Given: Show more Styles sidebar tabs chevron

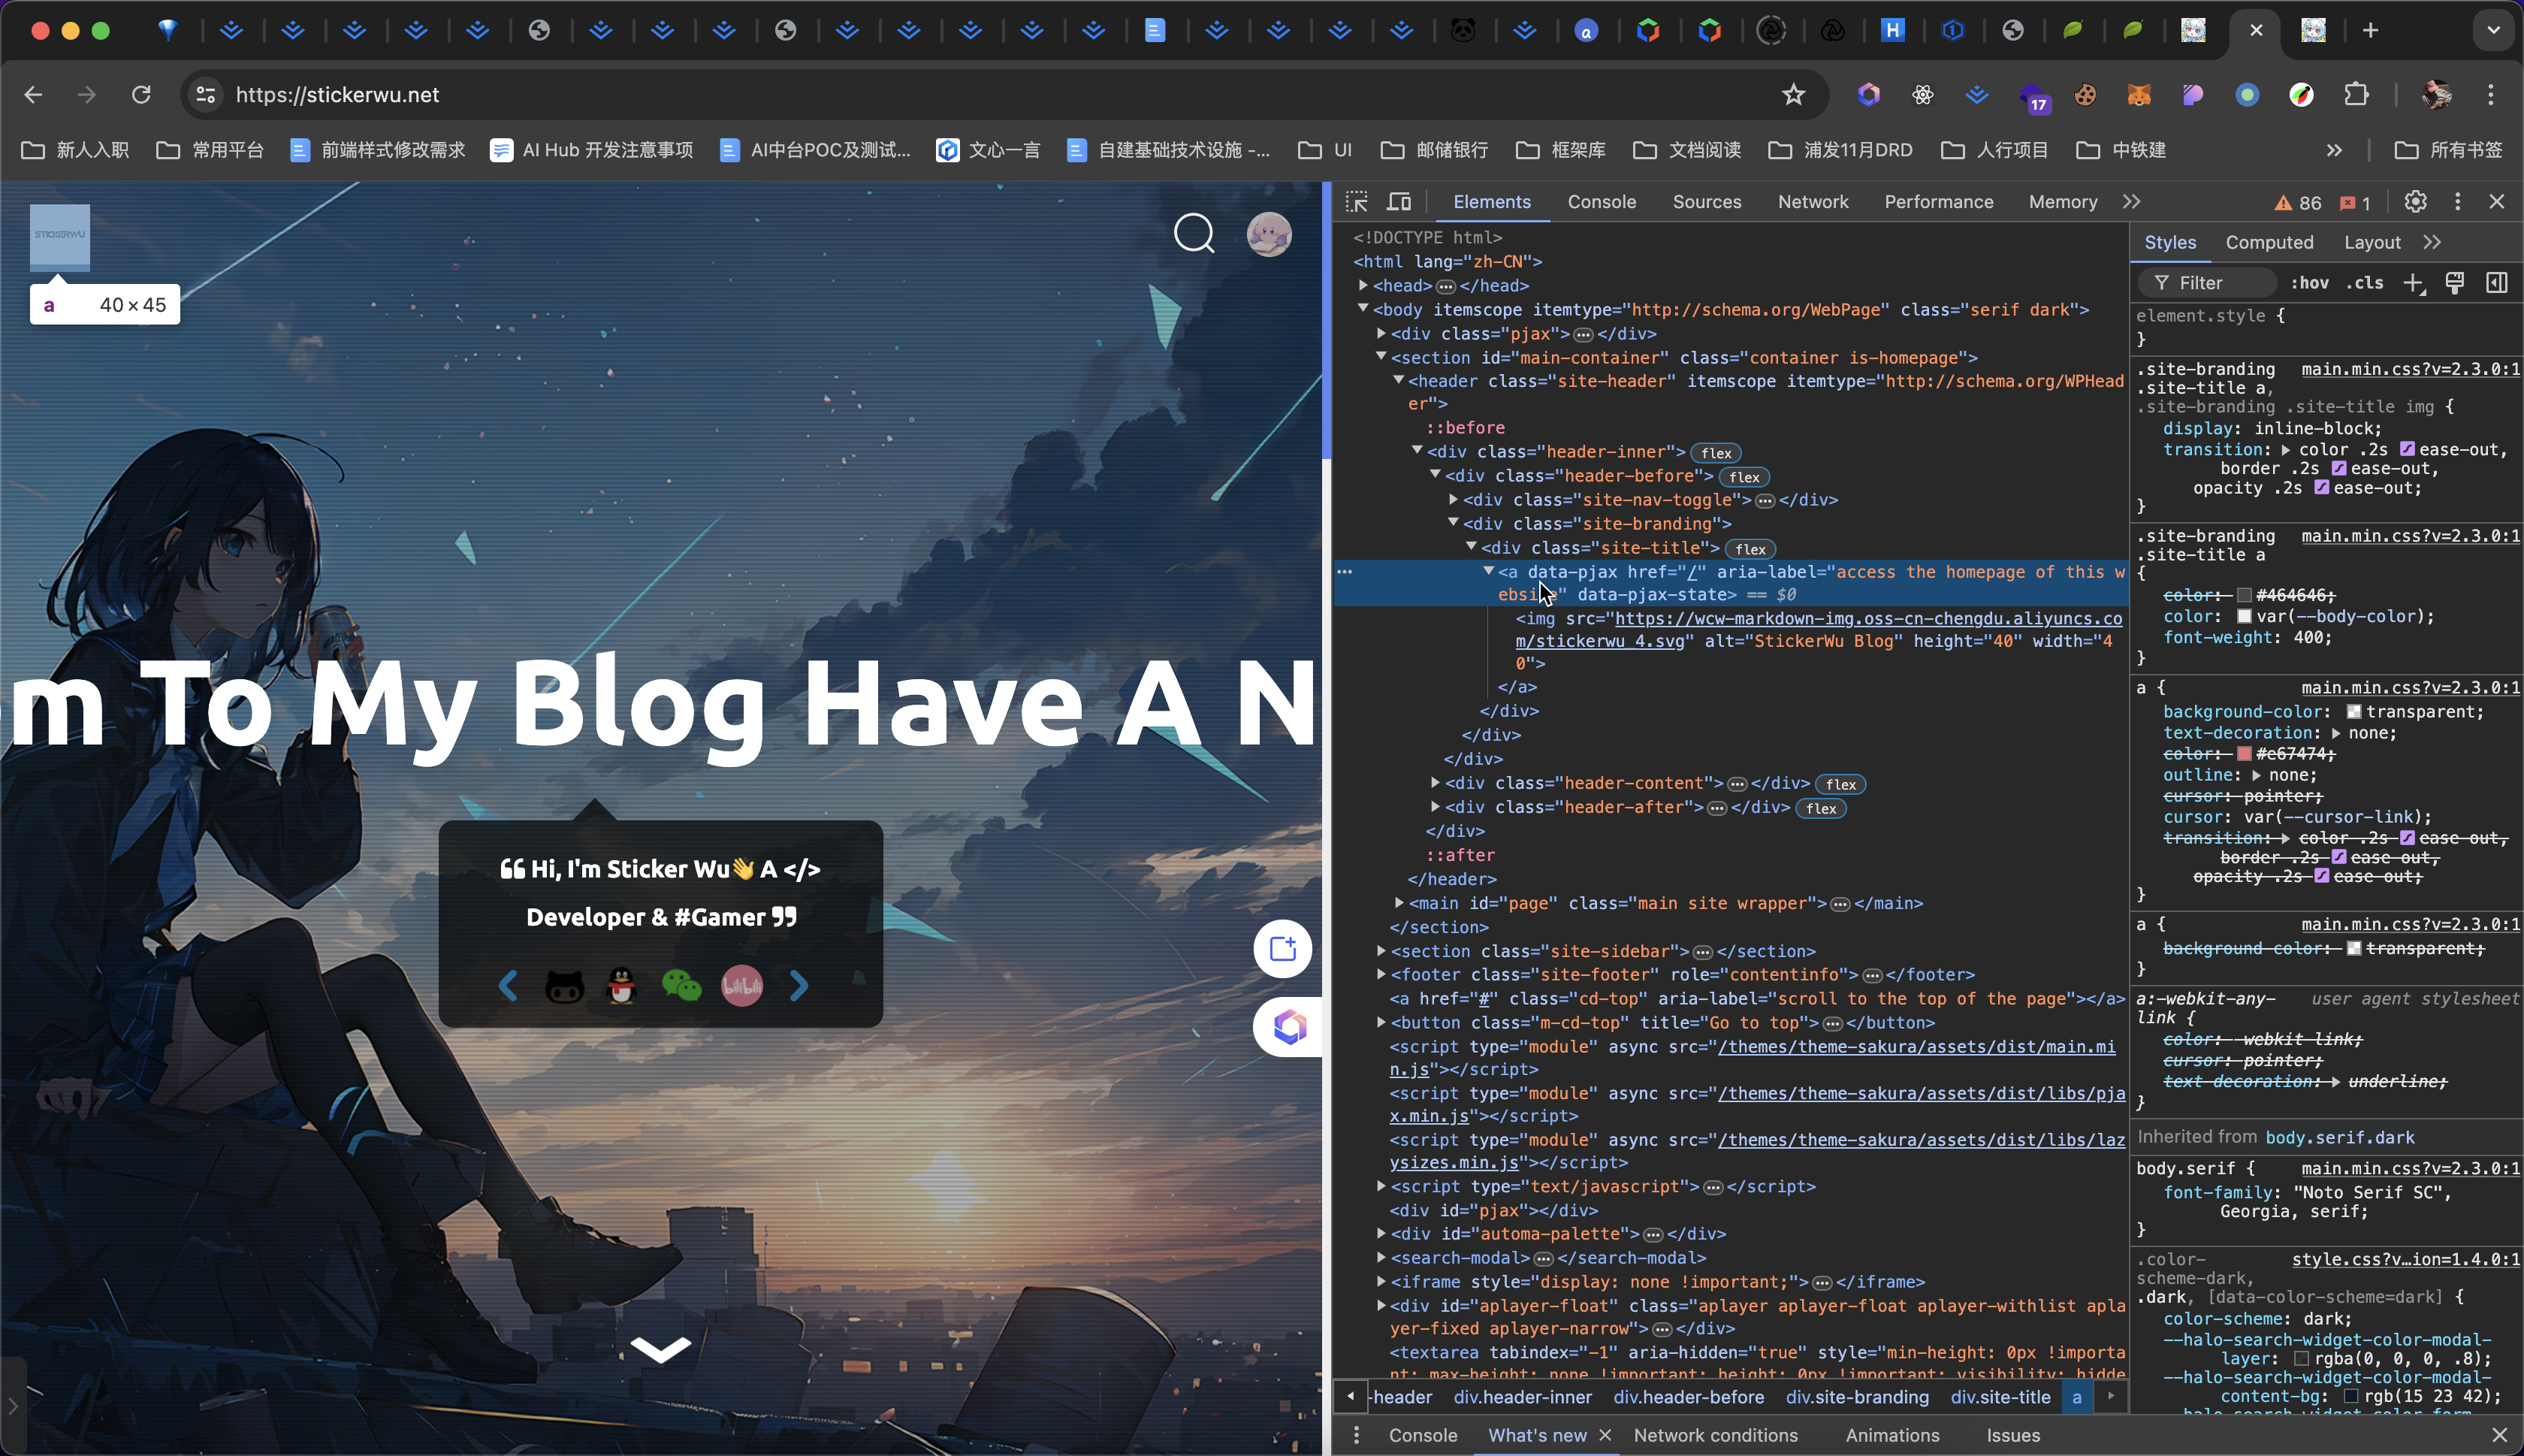Looking at the screenshot, I should [2431, 243].
